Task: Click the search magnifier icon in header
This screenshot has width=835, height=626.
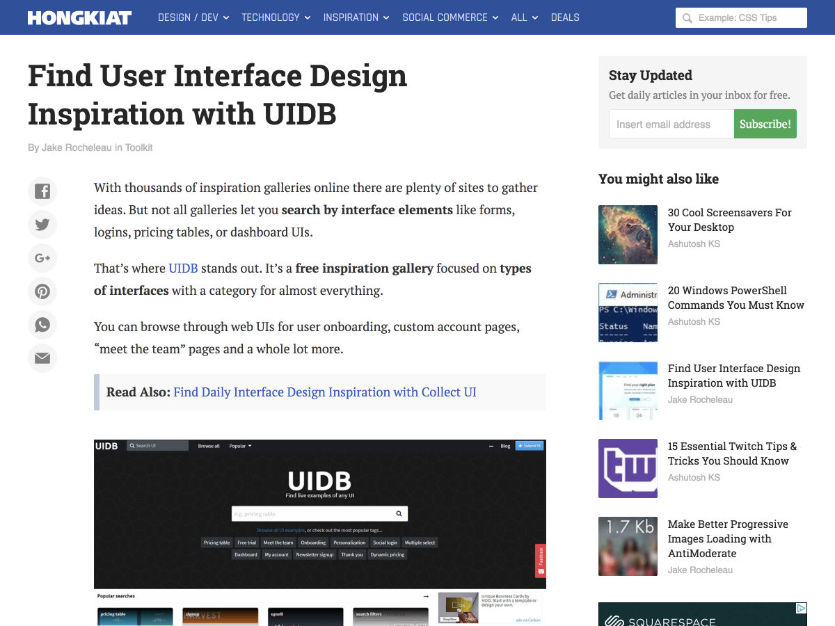Action: click(x=687, y=18)
